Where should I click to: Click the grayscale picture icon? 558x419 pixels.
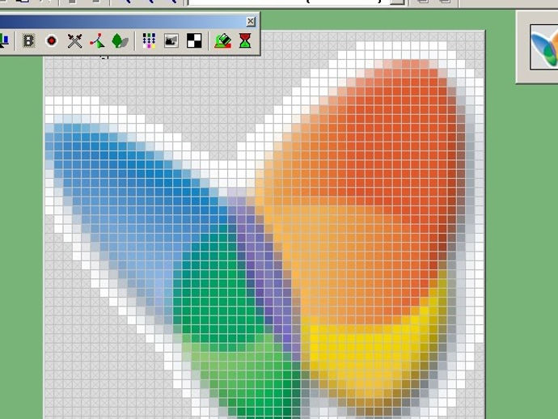click(171, 40)
